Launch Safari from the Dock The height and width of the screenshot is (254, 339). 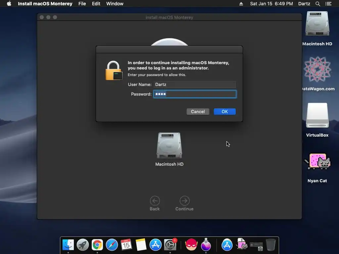(112, 245)
